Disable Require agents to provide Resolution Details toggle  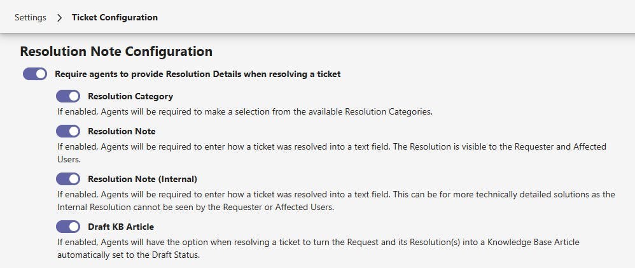(35, 74)
